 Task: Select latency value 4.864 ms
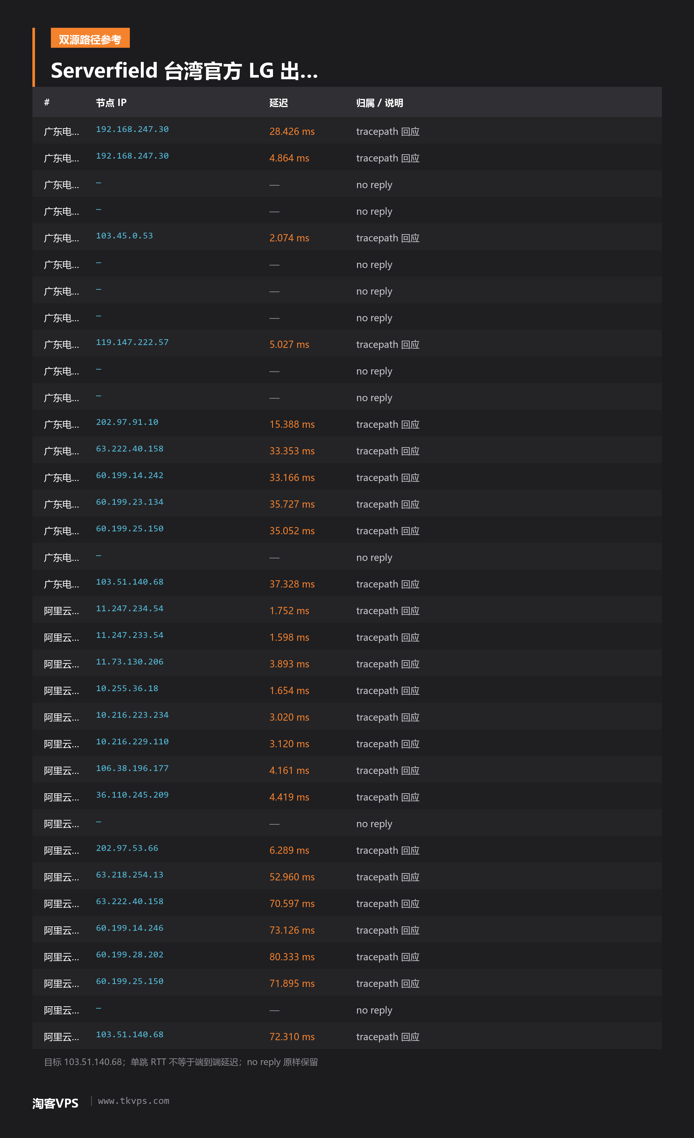pos(289,158)
